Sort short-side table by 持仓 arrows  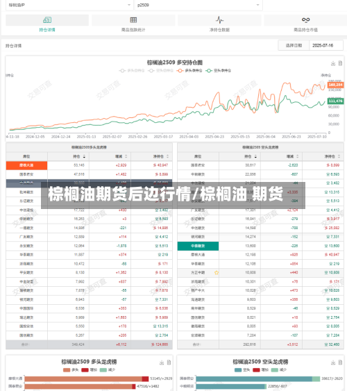coord(255,156)
